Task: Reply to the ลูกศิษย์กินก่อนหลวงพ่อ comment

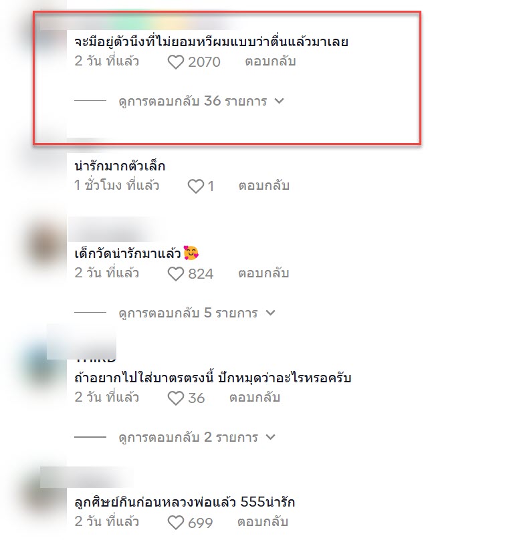Action: (263, 522)
